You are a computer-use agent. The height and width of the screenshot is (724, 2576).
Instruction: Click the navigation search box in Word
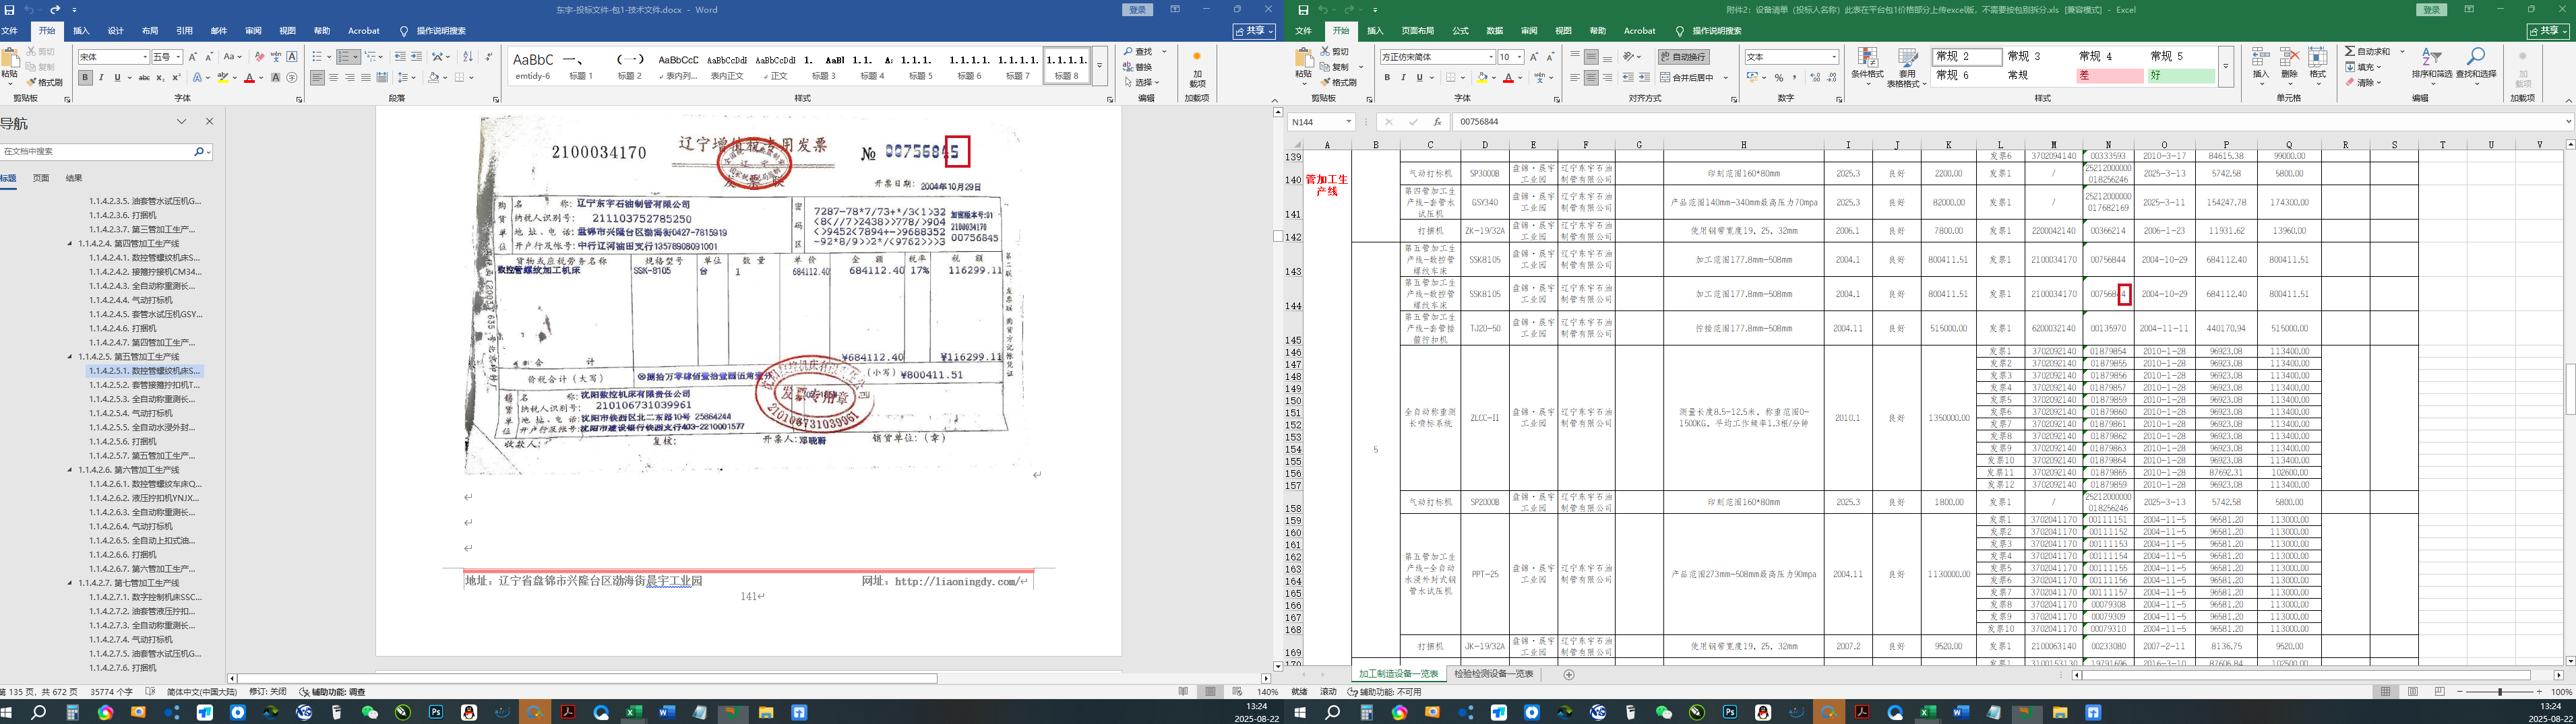coord(97,152)
